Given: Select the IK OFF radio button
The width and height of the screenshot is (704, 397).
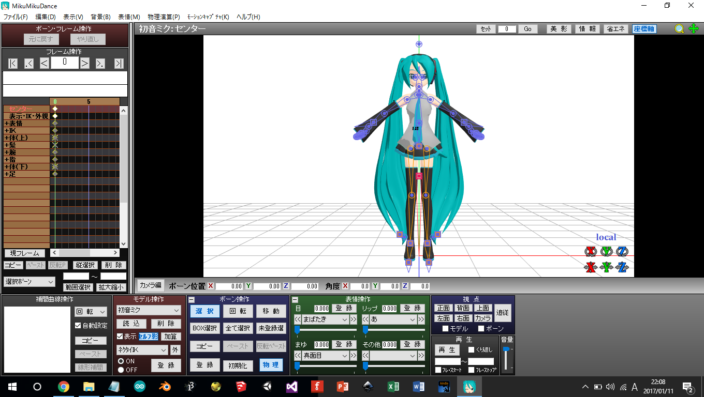Looking at the screenshot, I should click(x=121, y=370).
